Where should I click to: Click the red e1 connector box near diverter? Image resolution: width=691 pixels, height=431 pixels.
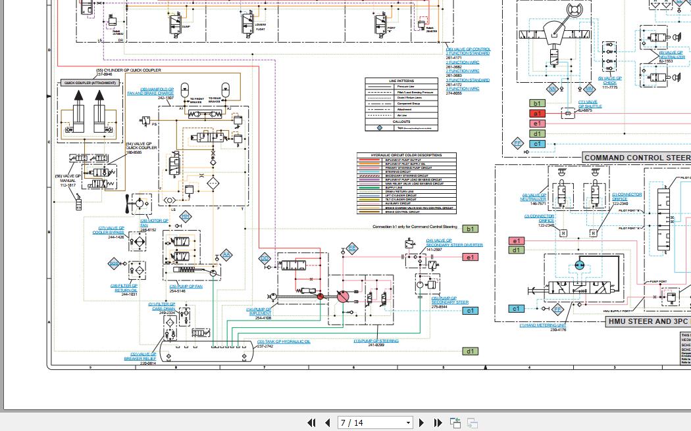(470, 257)
